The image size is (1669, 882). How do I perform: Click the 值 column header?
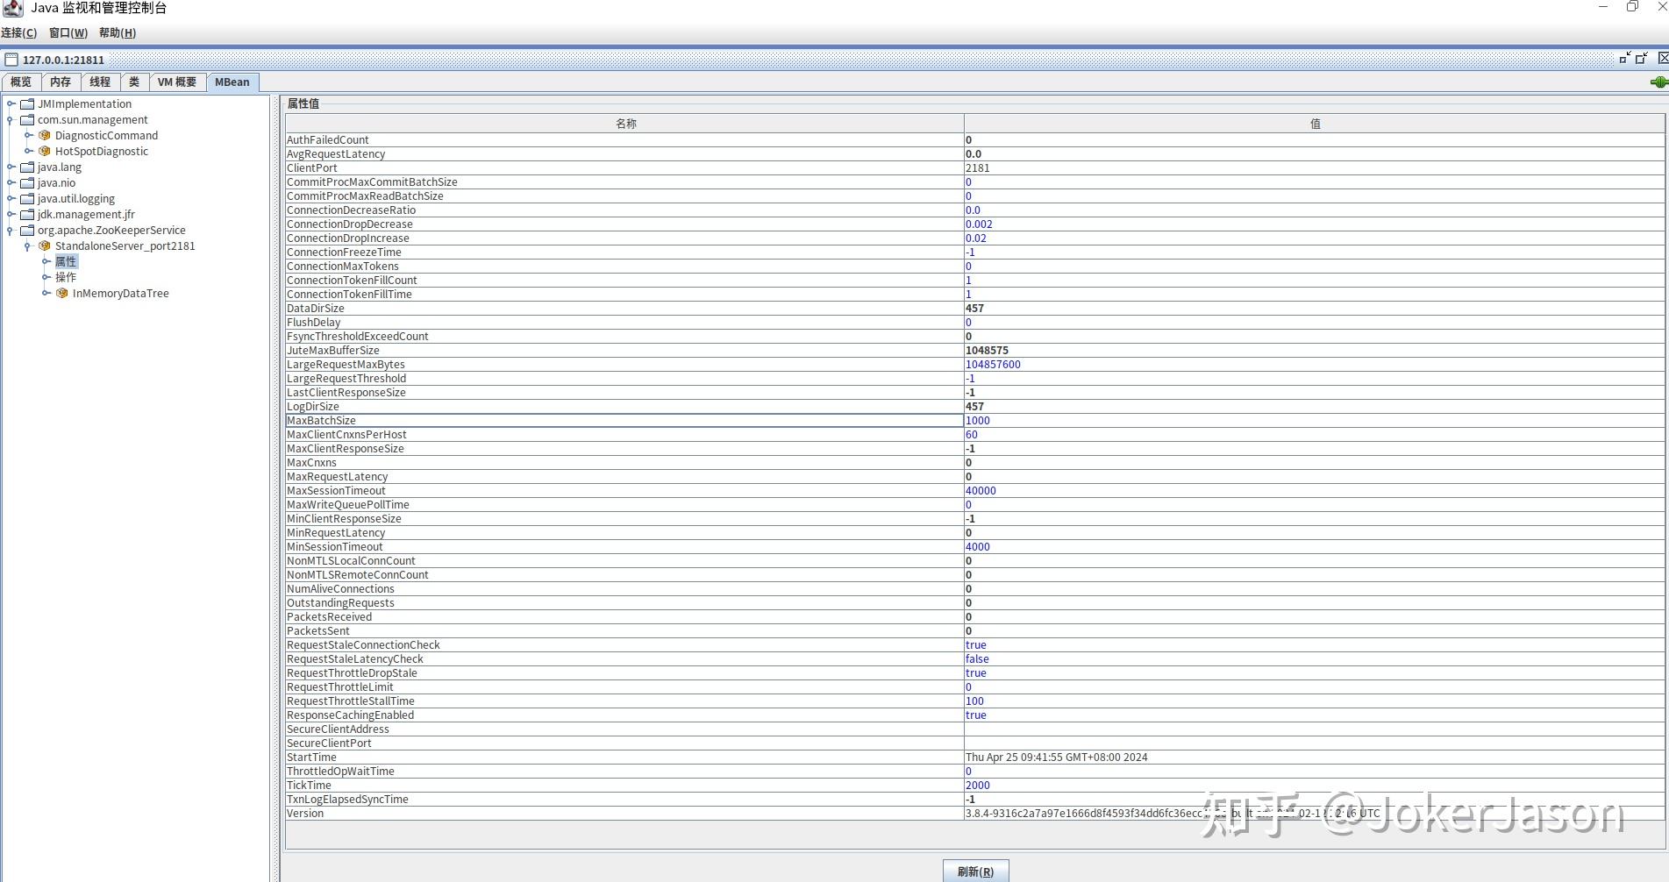1315,124
